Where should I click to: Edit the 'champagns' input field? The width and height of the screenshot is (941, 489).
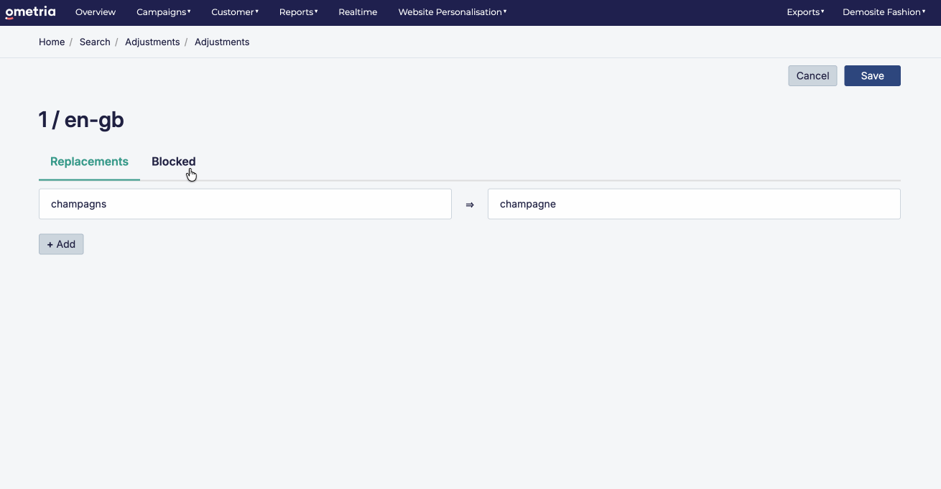245,204
